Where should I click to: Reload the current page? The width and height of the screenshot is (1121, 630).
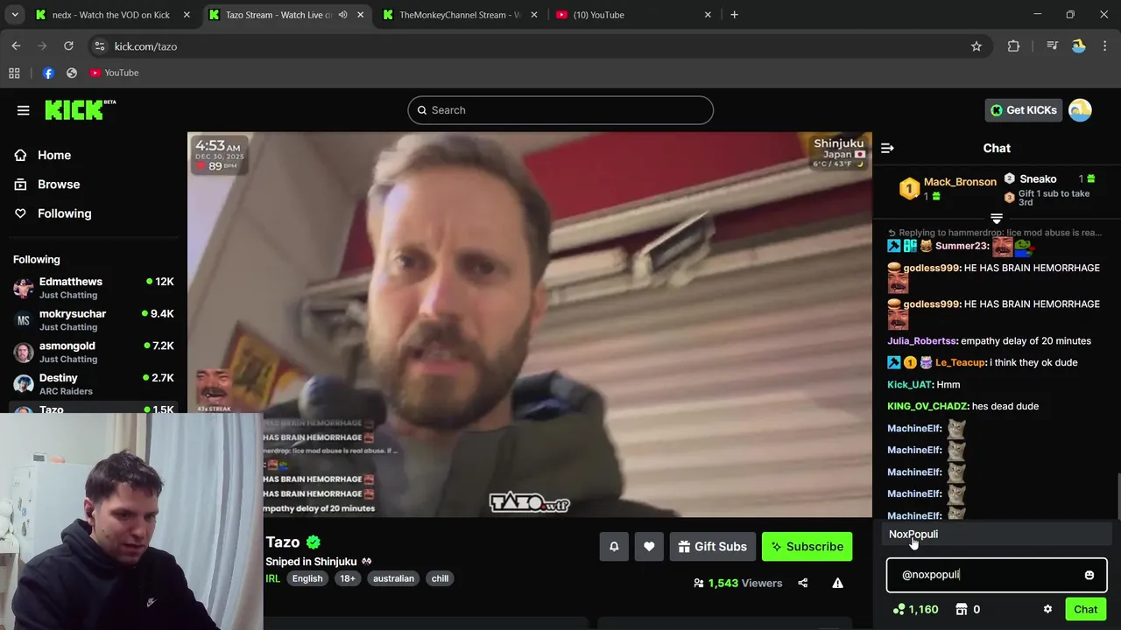68,46
